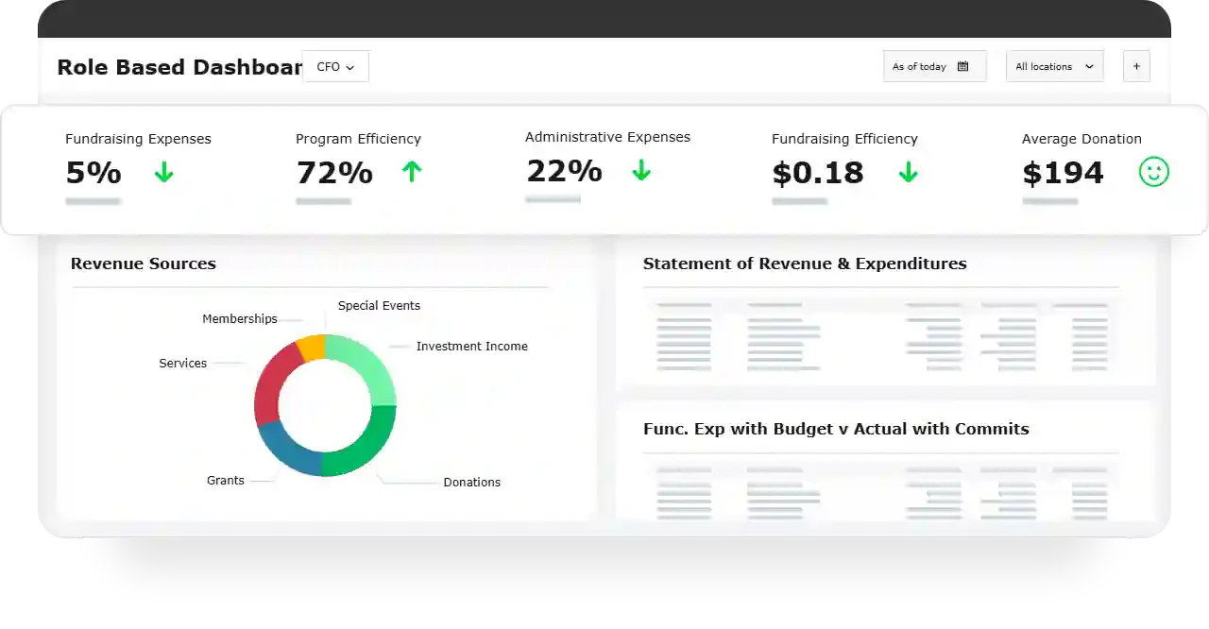Click the Services chart label
This screenshot has height=629, width=1209.
coord(183,364)
